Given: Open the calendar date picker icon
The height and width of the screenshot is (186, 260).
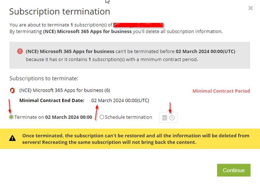Looking at the screenshot, I should coord(165,118).
